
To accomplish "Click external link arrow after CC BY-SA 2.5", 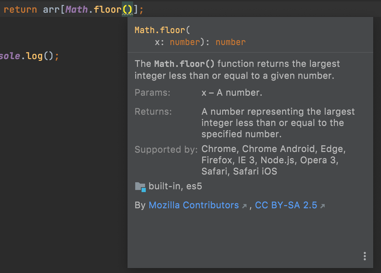I will 323,206.
